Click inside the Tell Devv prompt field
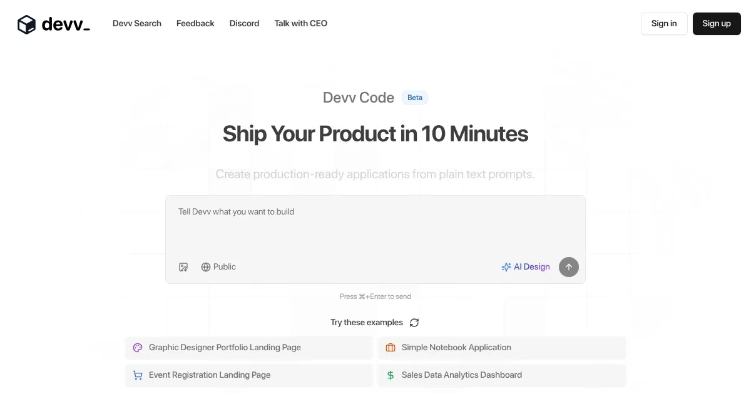The height and width of the screenshot is (394, 751). pyautogui.click(x=375, y=225)
